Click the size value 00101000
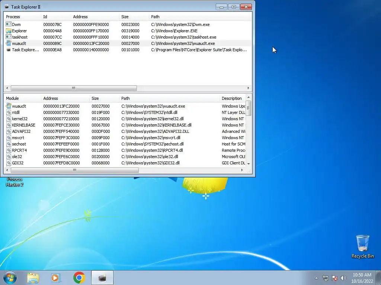Image resolution: width=381 pixels, height=285 pixels. pyautogui.click(x=130, y=50)
